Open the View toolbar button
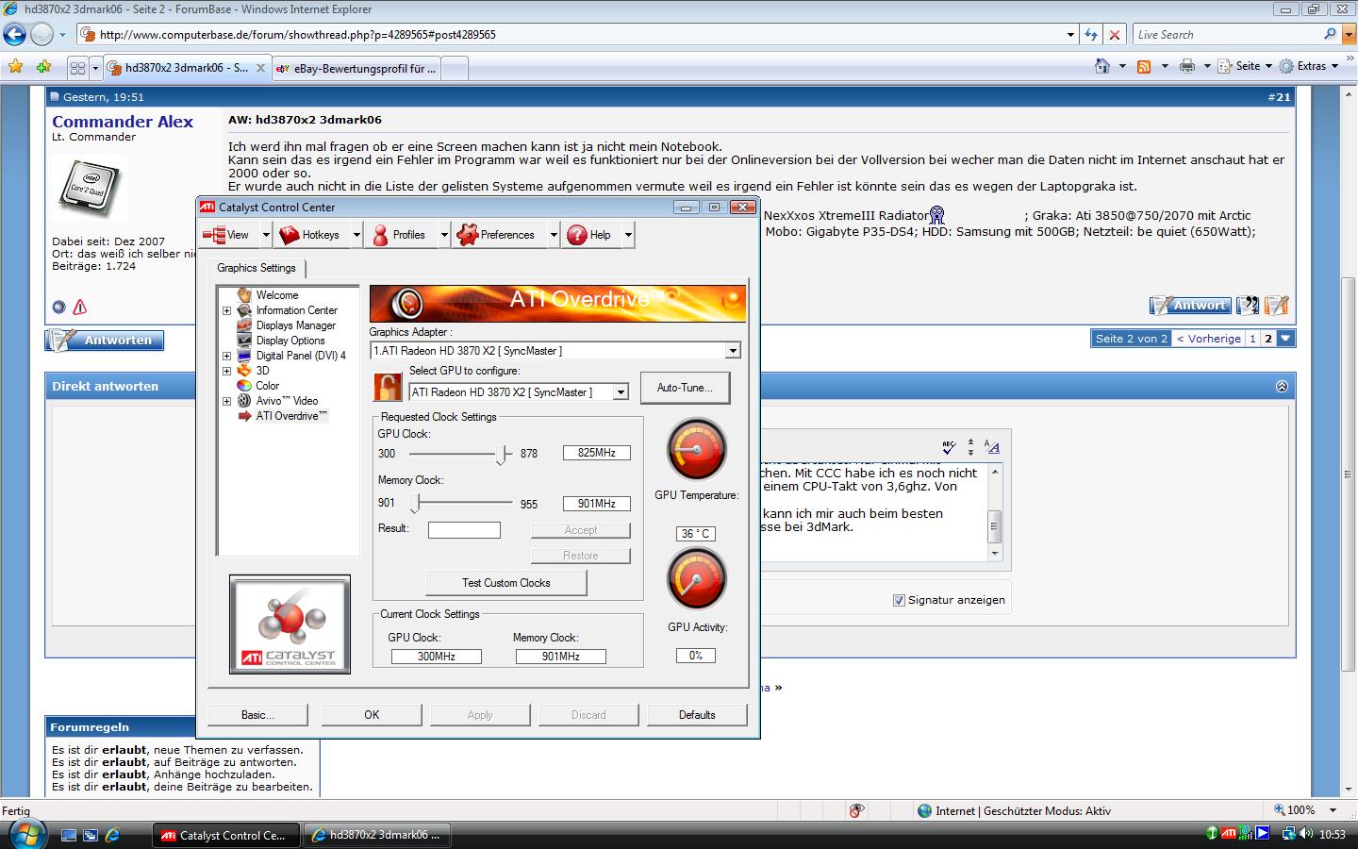The width and height of the screenshot is (1358, 849). 228,235
